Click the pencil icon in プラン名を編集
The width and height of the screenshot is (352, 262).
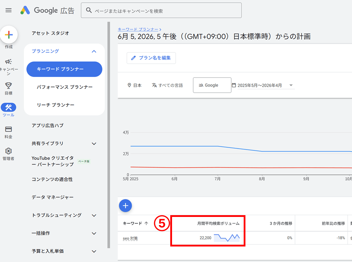pos(133,58)
